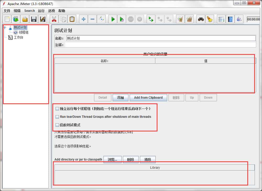Open the 选项 menu
This screenshot has height=191, width=262.
tap(51, 11)
